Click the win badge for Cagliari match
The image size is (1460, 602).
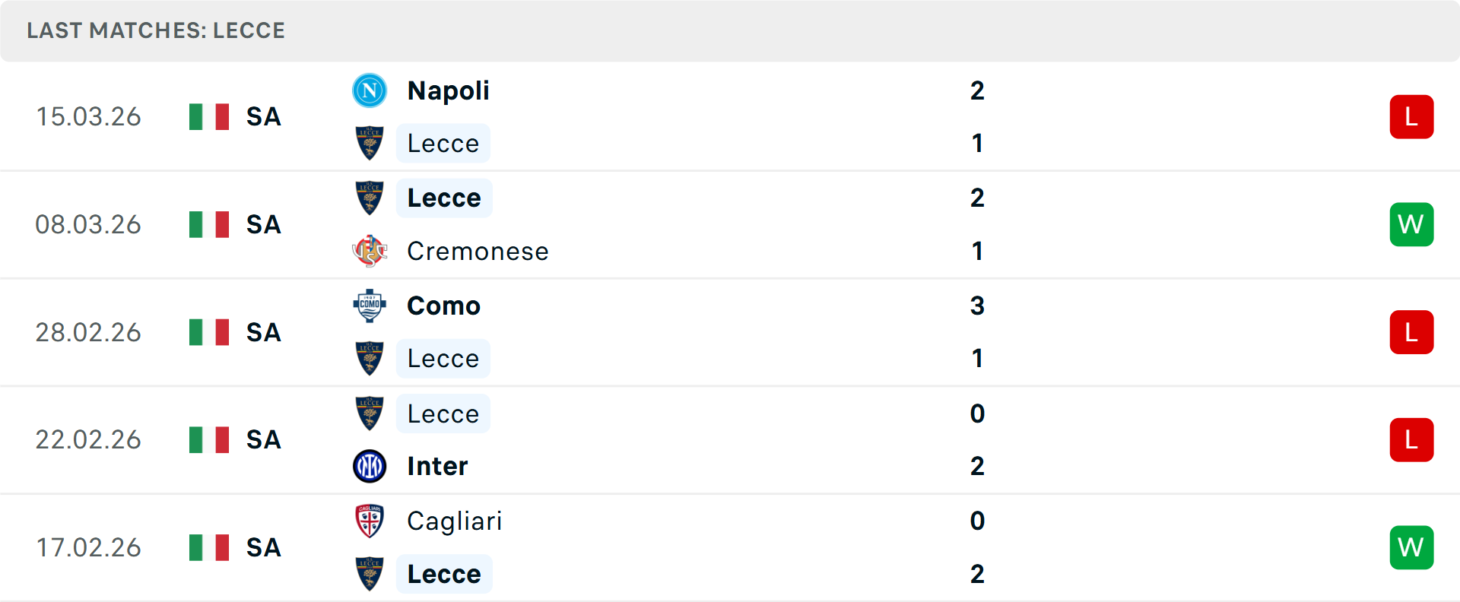pos(1411,547)
